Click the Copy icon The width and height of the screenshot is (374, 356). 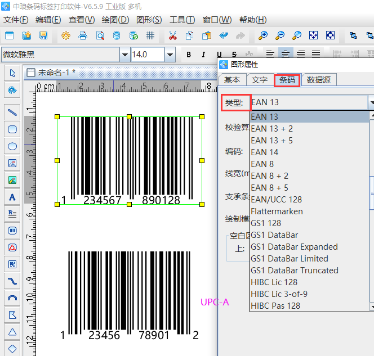pos(190,36)
